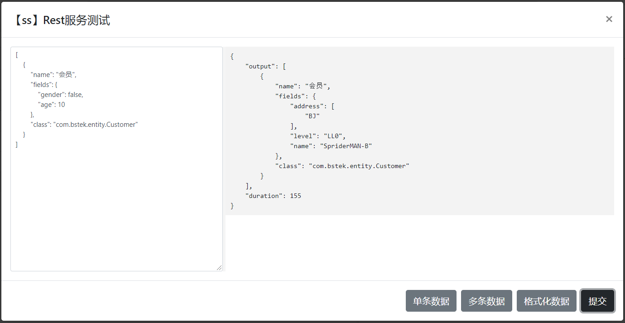The height and width of the screenshot is (323, 625).
Task: Click the "fields" key in the input JSON
Action: point(42,85)
